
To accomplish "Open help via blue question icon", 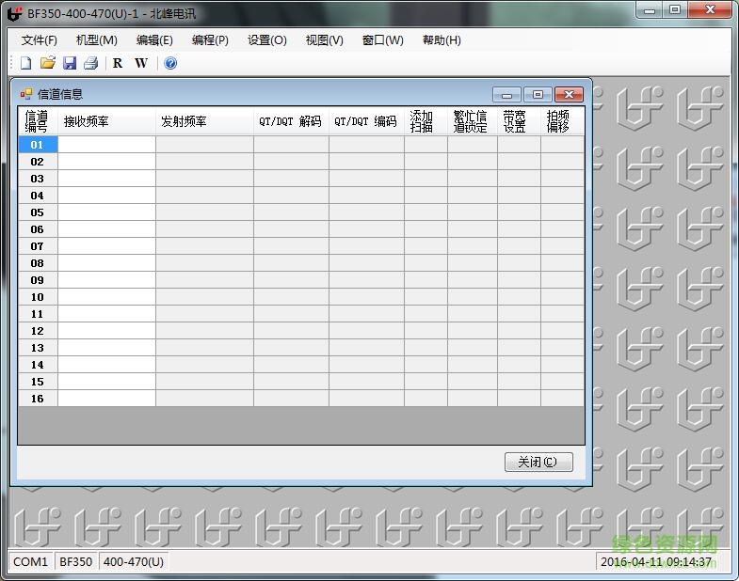I will tap(170, 63).
